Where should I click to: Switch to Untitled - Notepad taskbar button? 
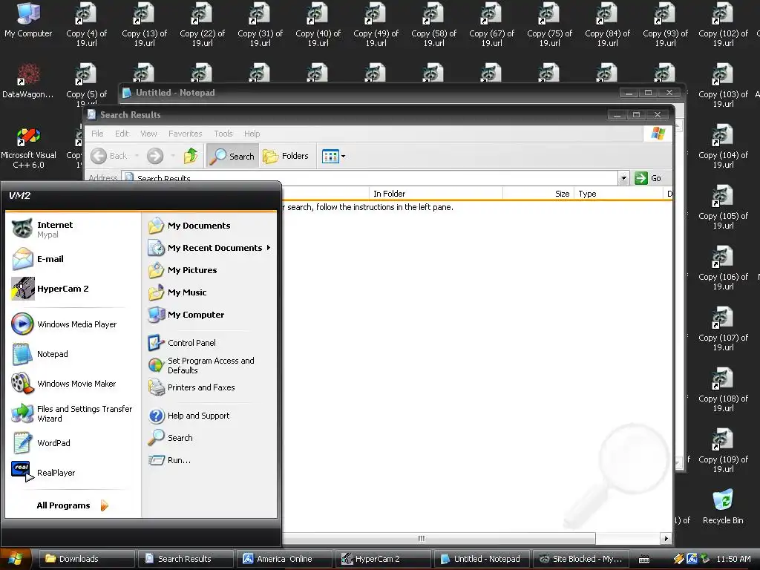(x=482, y=559)
